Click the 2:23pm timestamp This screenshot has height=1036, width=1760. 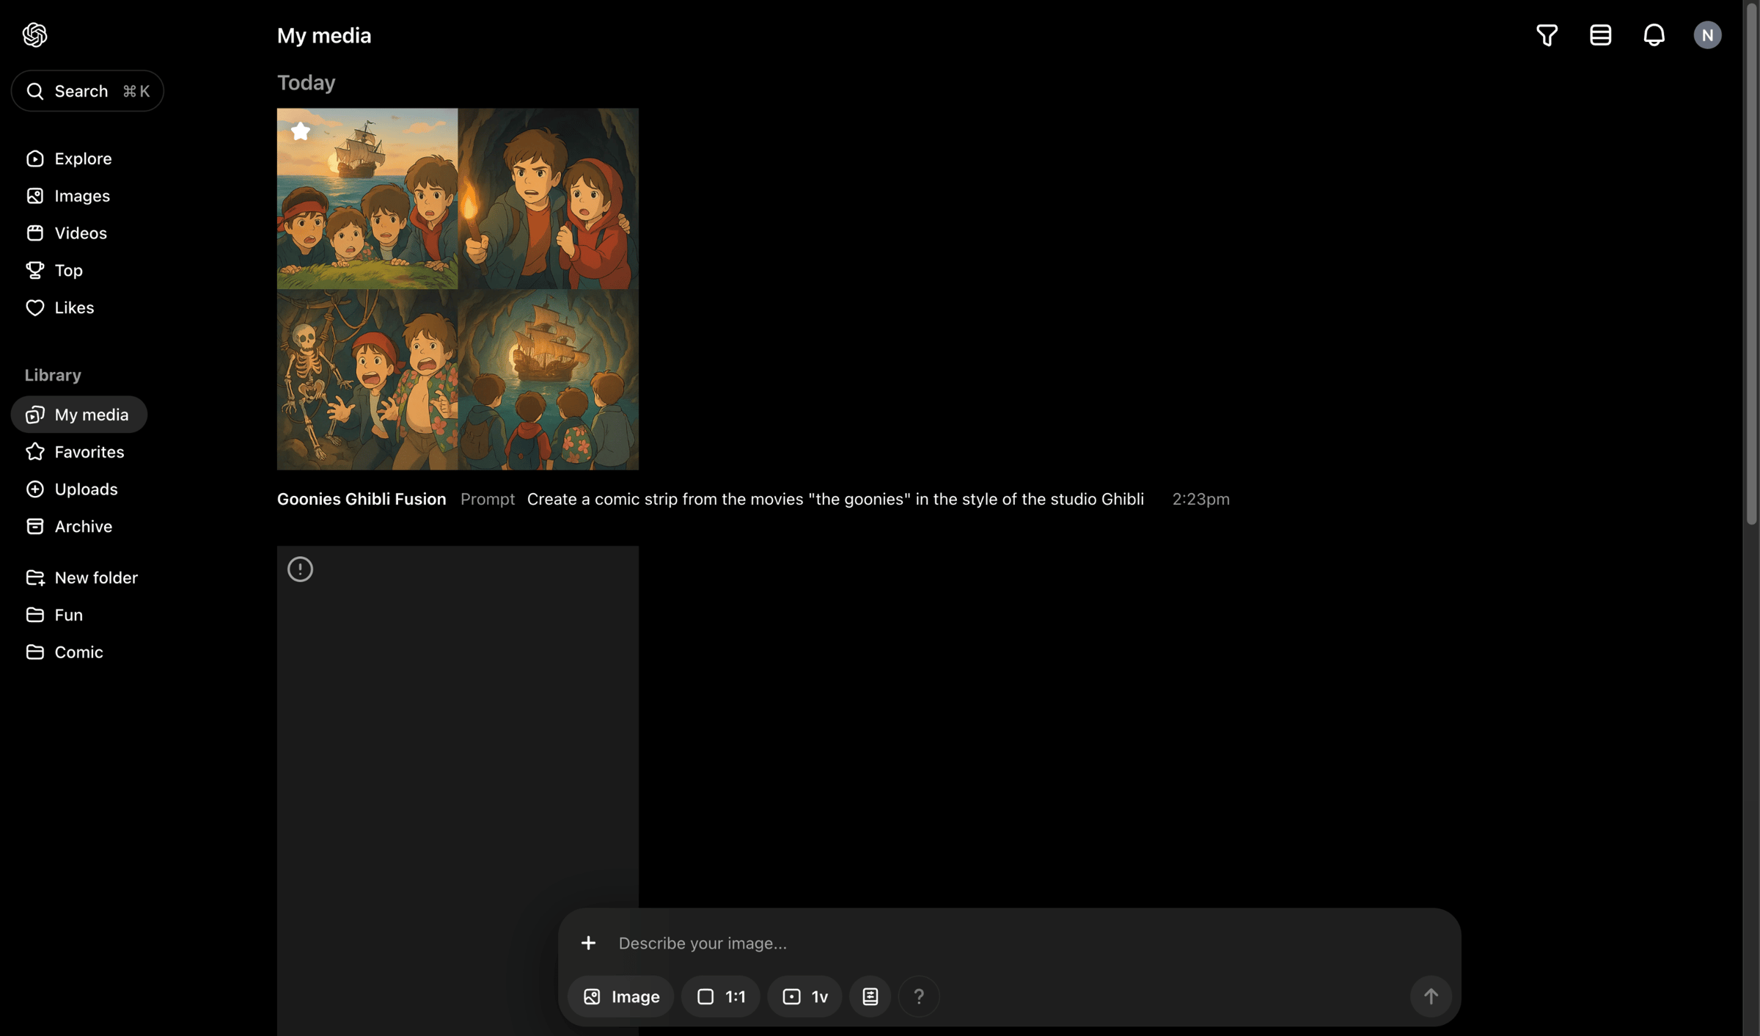(x=1200, y=500)
